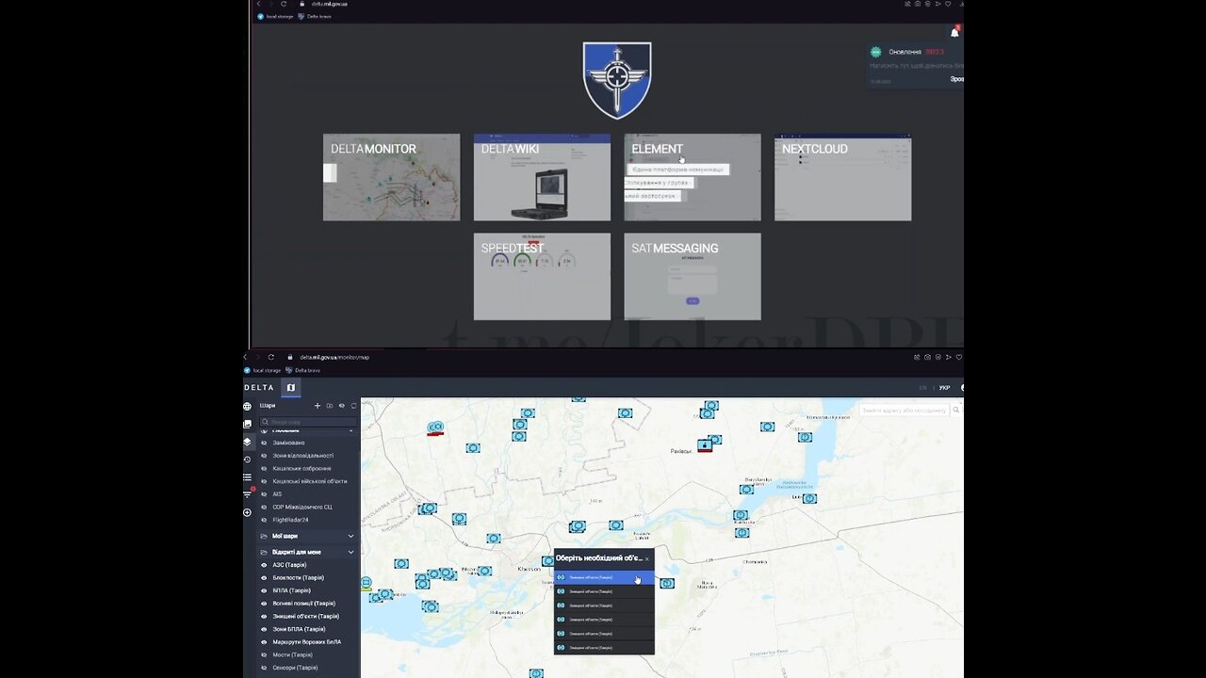Toggle visibility of AIS layer
Viewport: 1206px width, 678px height.
tap(265, 494)
